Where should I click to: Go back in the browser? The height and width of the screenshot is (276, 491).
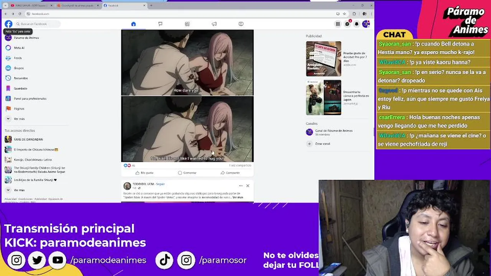point(6,14)
